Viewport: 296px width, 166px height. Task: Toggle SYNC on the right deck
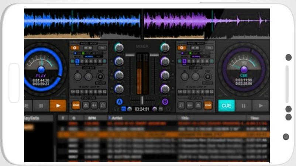(x=208, y=105)
